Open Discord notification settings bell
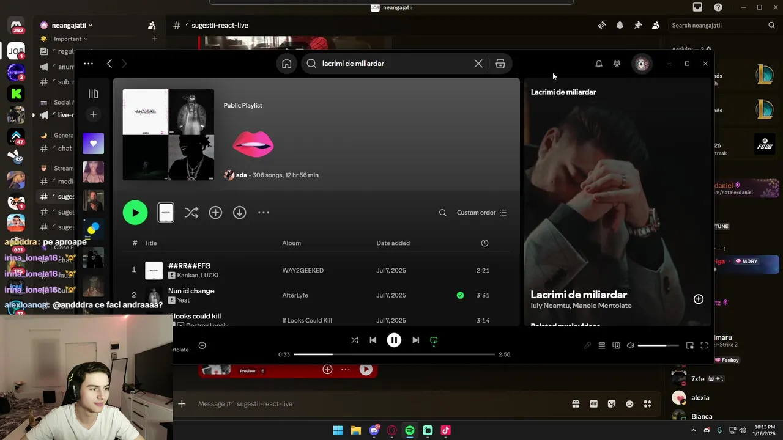Viewport: 783px width, 440px height. 620,25
